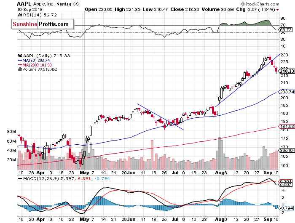Click the SunshineProfits.com logo

43,24
